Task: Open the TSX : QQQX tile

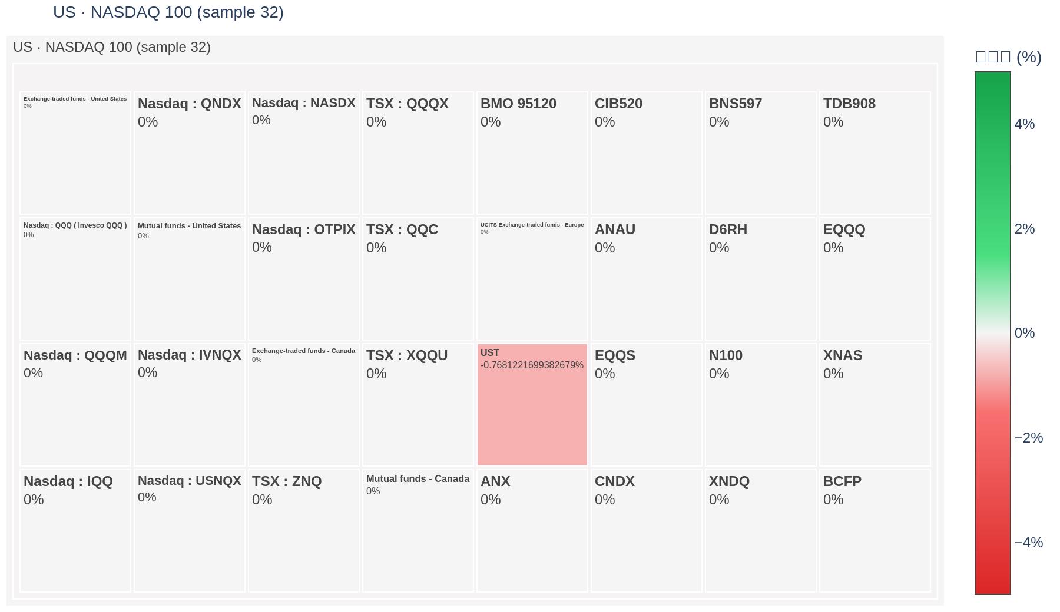Action: 418,153
